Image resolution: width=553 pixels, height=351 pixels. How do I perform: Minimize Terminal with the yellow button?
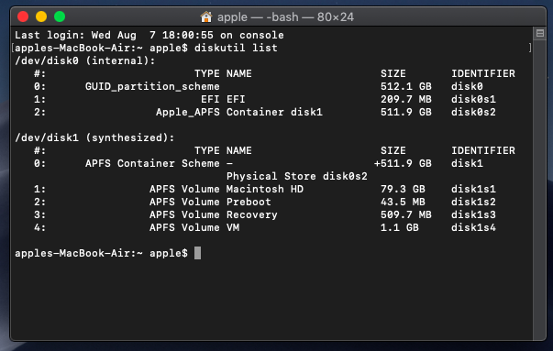[41, 16]
